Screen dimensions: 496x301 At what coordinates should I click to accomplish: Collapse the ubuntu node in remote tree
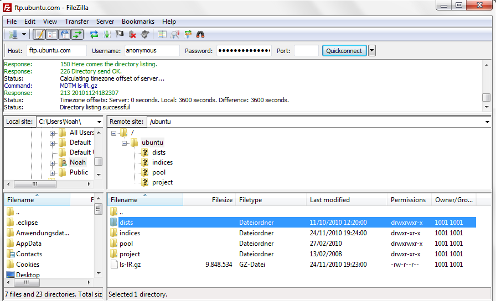click(124, 143)
